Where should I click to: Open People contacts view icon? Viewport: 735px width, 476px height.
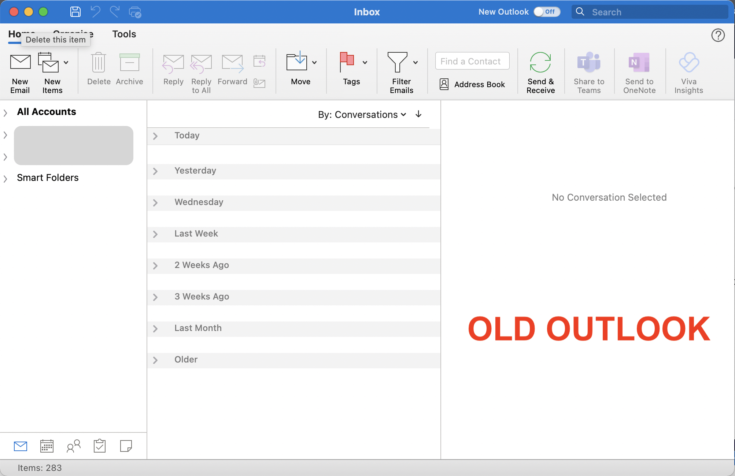(73, 446)
